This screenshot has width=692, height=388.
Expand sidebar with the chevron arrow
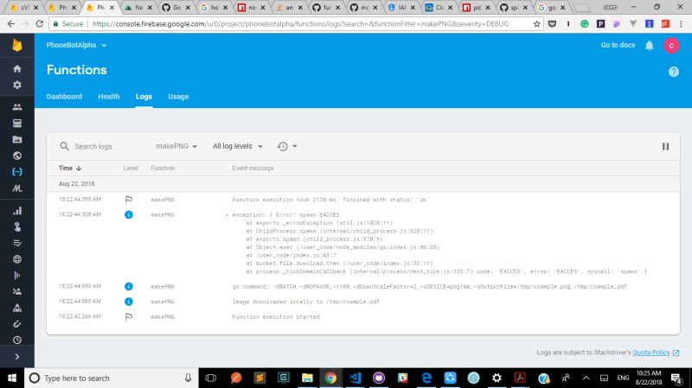[17, 357]
